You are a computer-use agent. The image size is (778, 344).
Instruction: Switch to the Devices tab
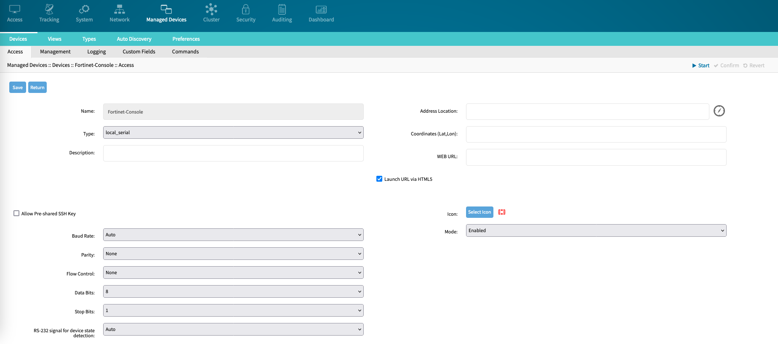18,39
